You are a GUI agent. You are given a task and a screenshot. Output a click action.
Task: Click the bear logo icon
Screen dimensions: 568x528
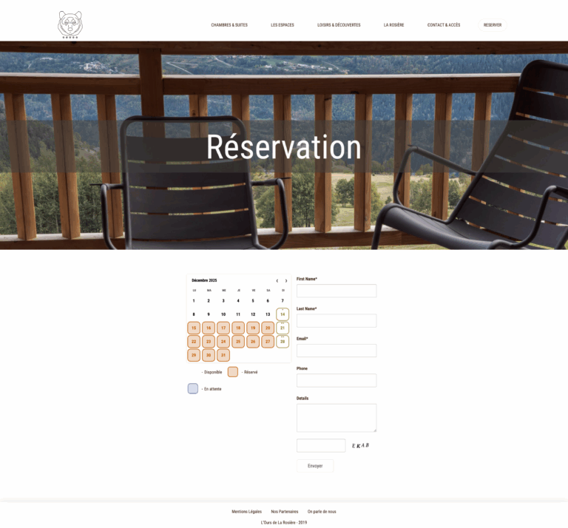[70, 24]
